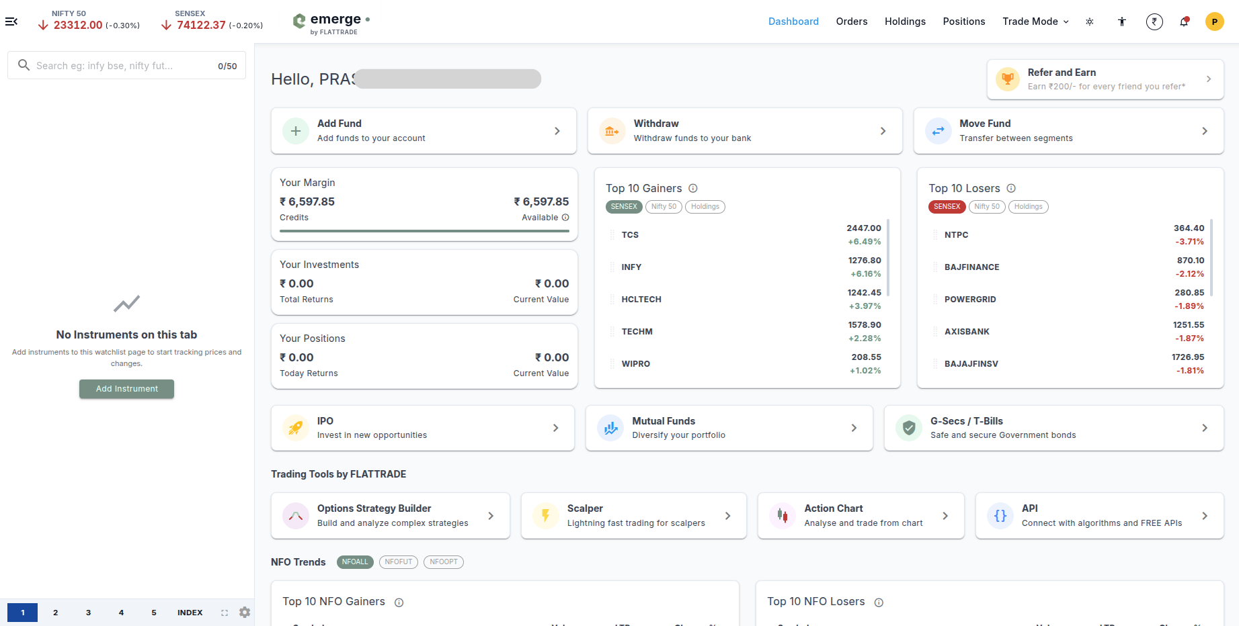The image size is (1239, 626).
Task: Show Top 10 Gainers info icon
Action: click(x=693, y=188)
